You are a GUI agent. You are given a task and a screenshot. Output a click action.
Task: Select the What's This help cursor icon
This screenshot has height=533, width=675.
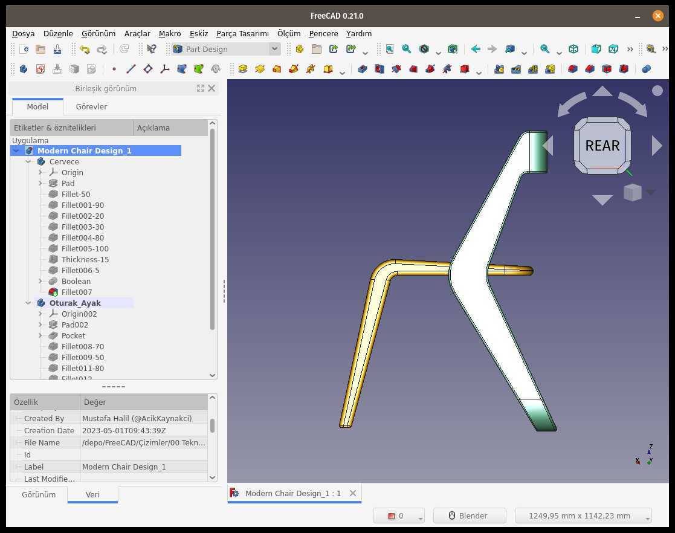pos(152,49)
